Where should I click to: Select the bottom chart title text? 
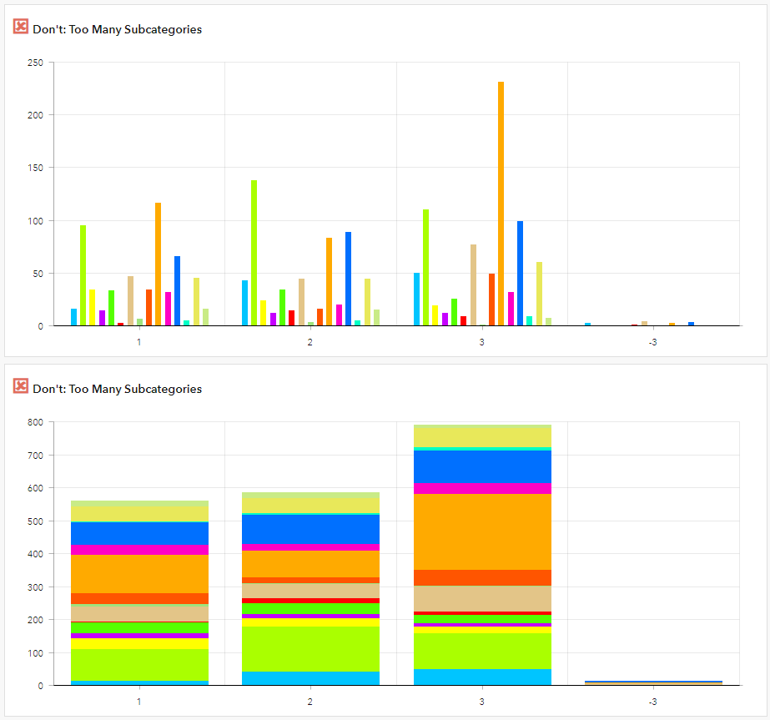click(x=117, y=389)
